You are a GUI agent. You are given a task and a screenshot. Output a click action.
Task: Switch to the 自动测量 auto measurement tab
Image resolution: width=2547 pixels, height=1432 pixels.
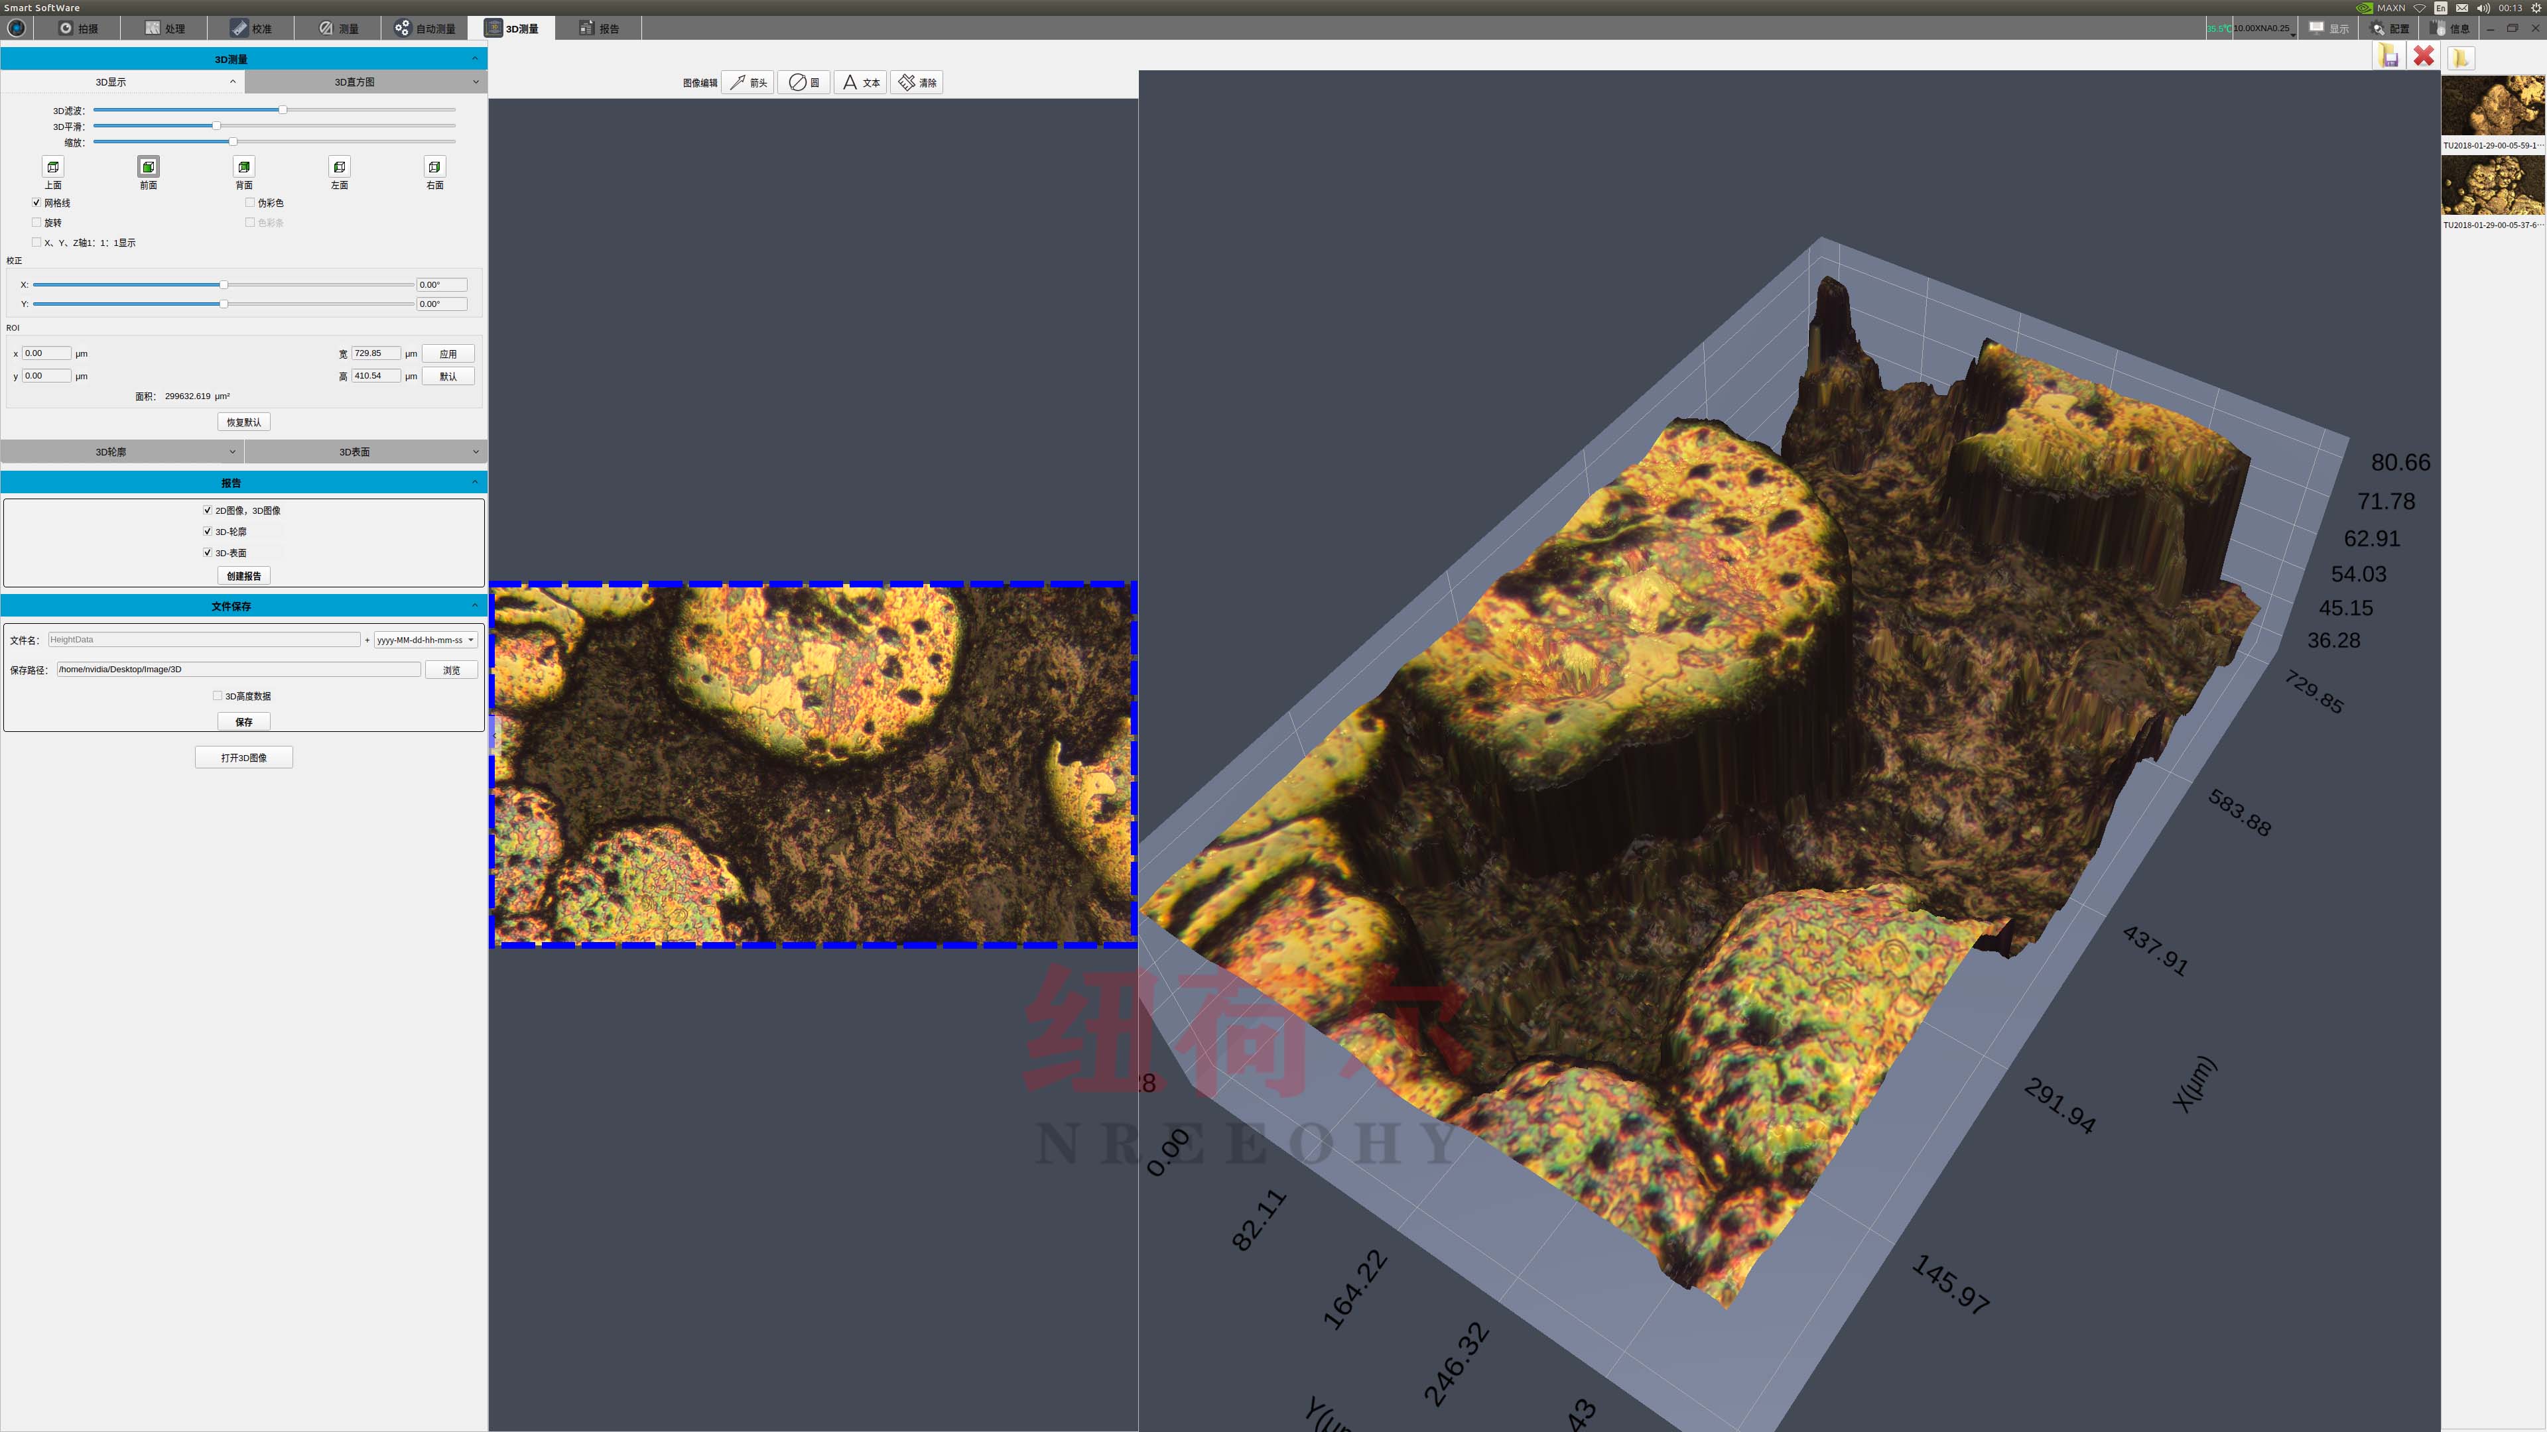click(425, 29)
